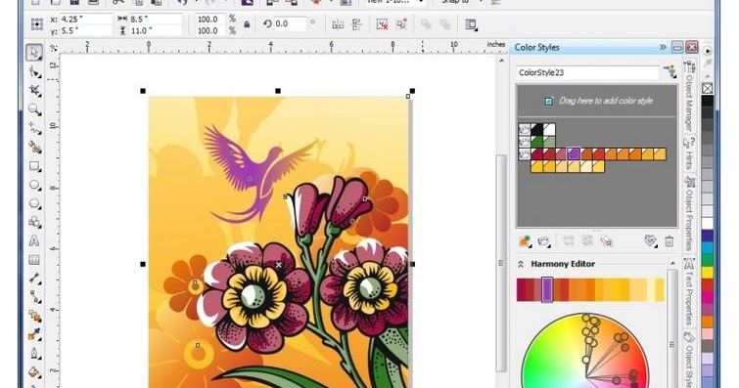
Task: Click the object height field 11.0"
Action: pyautogui.click(x=156, y=30)
